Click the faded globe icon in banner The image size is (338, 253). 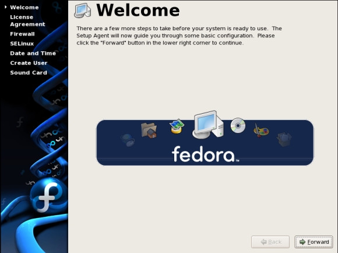(x=128, y=140)
